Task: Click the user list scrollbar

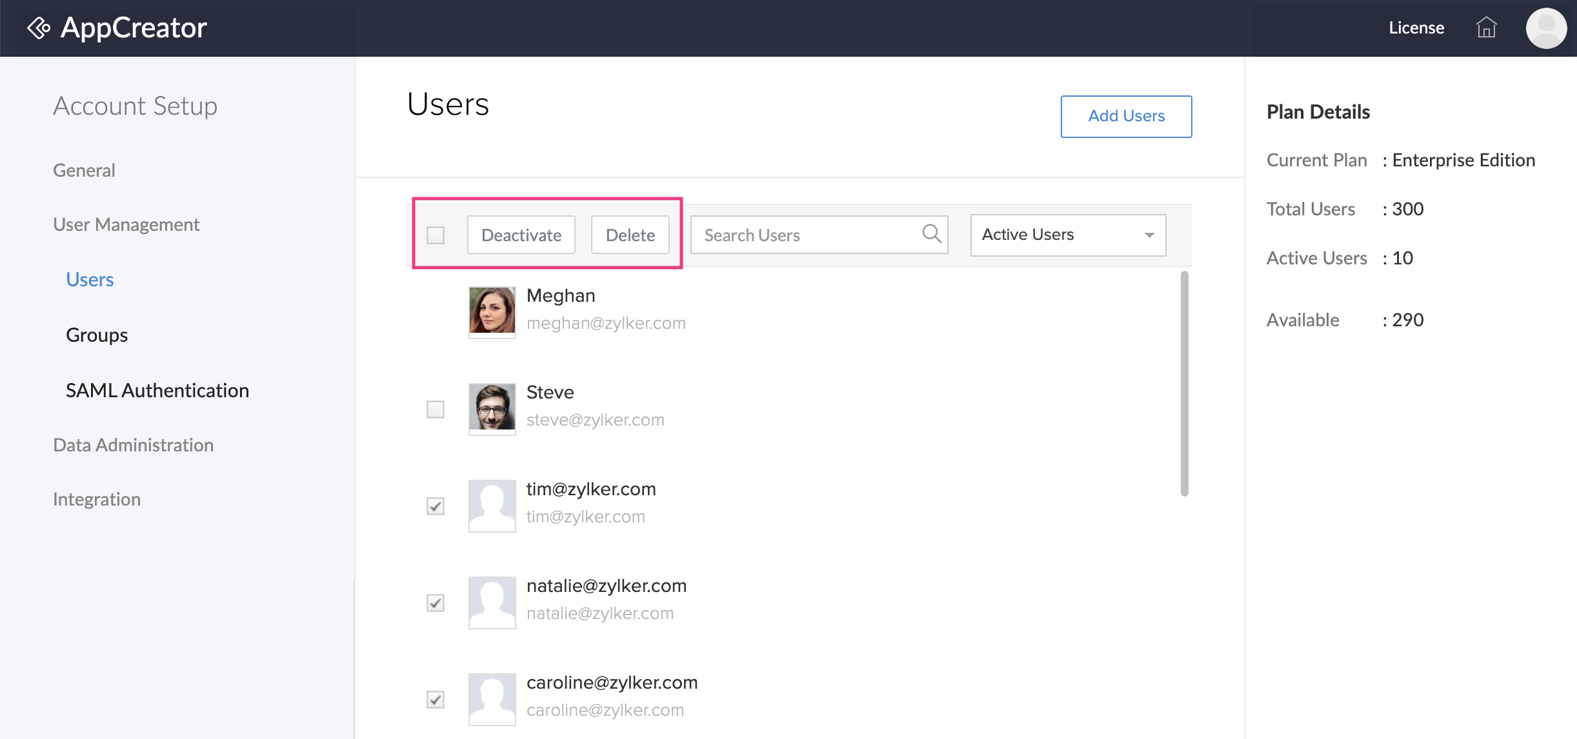Action: 1184,384
